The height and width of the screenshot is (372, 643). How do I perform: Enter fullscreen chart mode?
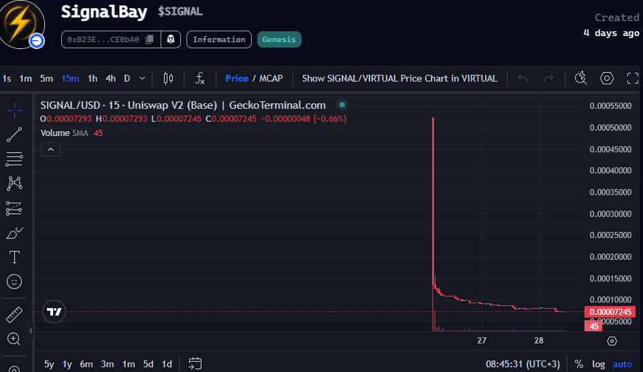[633, 78]
